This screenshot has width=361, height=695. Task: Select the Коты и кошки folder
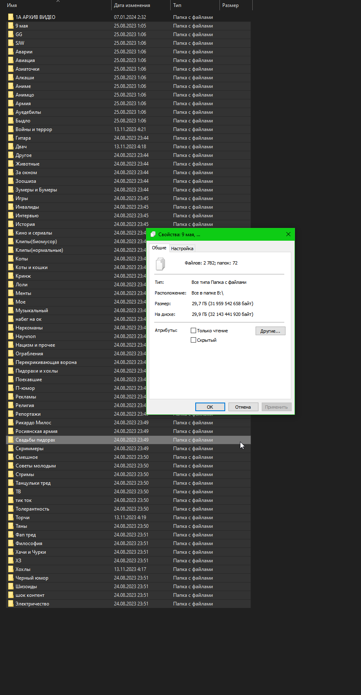pos(32,267)
